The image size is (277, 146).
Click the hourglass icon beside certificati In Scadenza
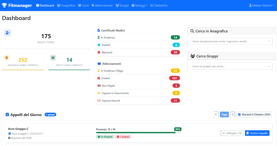pyautogui.click(x=98, y=38)
